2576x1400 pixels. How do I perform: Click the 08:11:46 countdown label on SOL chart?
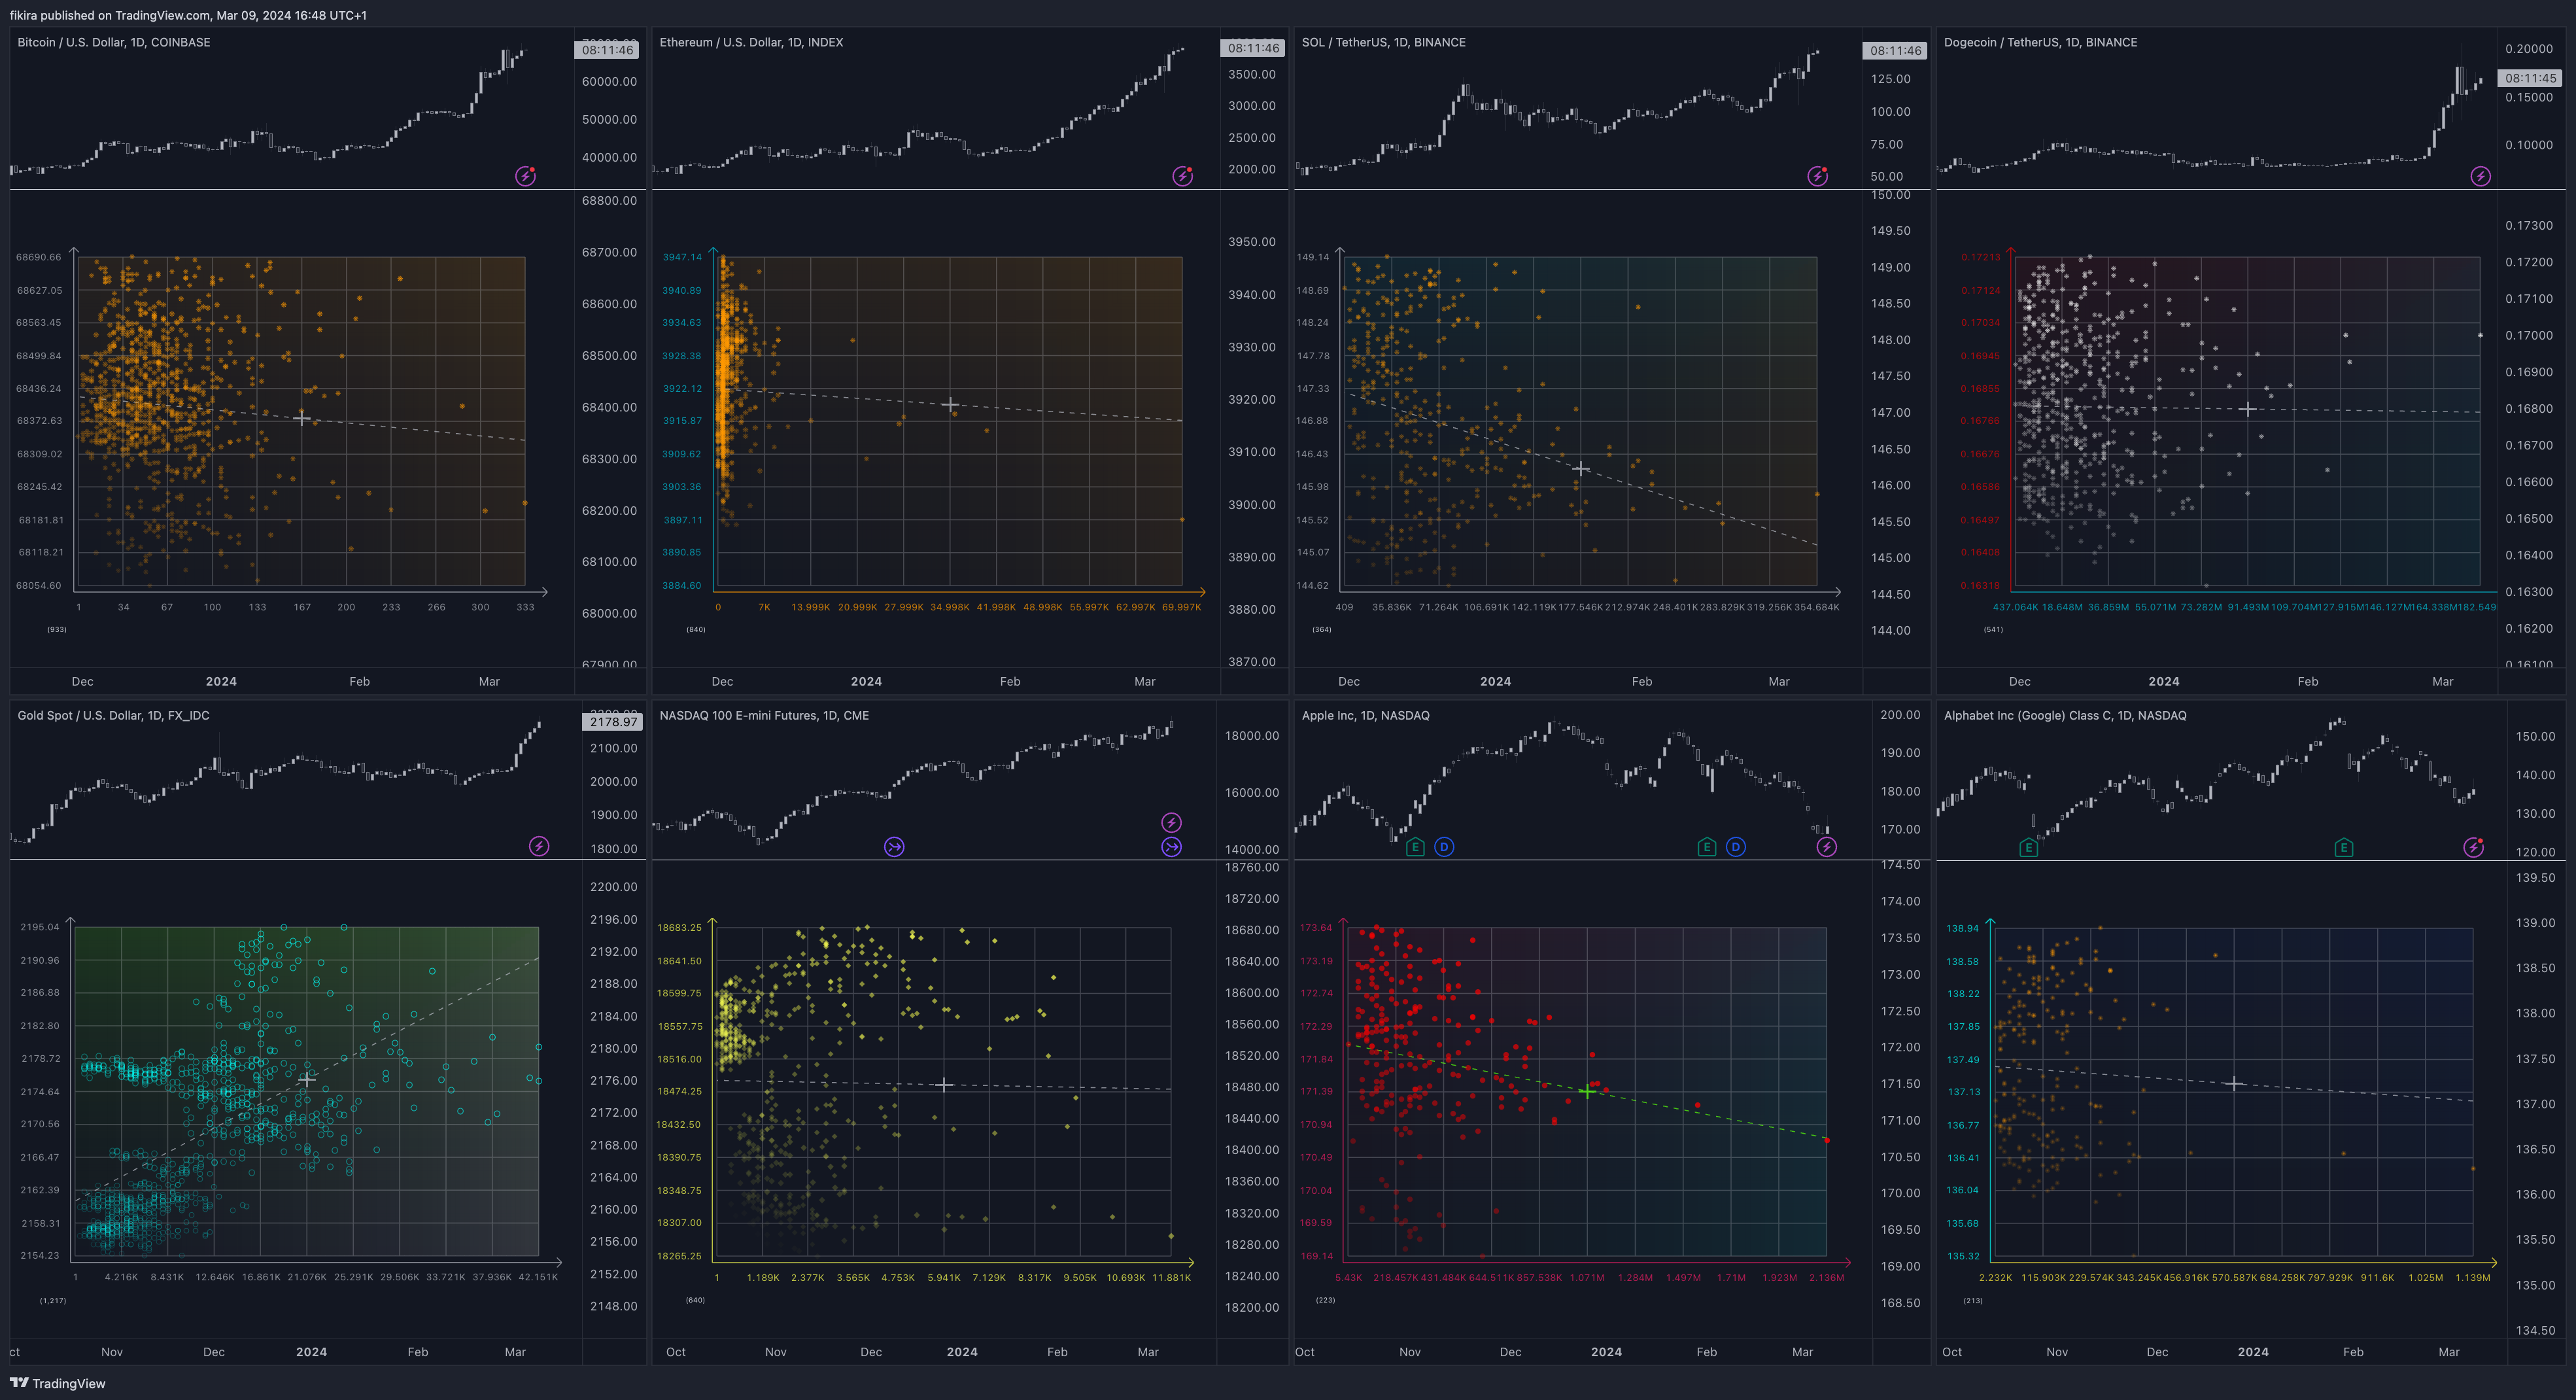[x=1894, y=51]
